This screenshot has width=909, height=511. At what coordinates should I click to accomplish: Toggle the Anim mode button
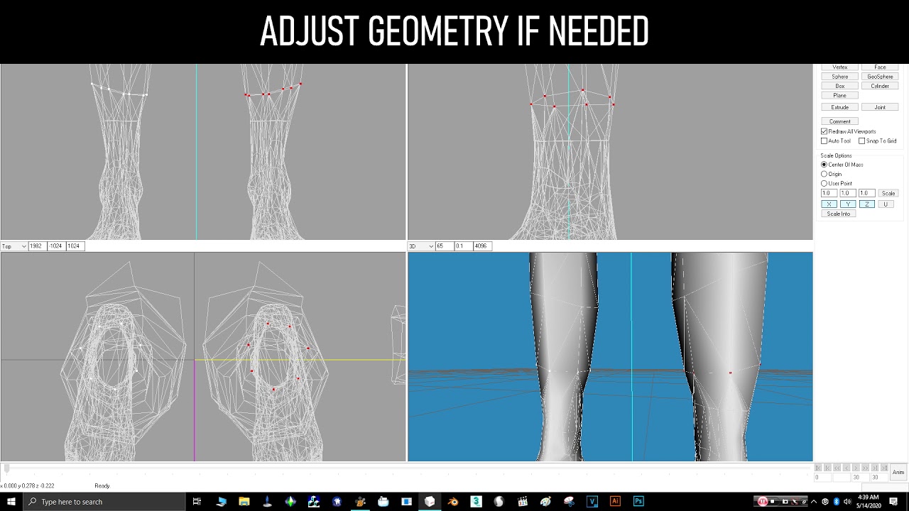[x=898, y=472]
